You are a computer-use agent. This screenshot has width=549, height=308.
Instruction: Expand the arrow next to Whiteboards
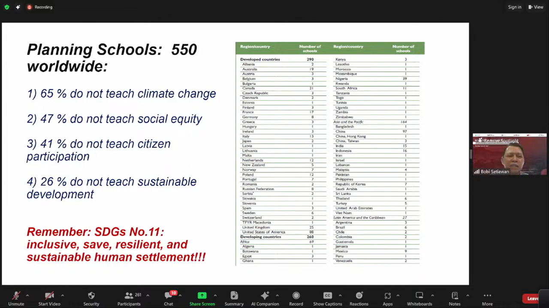coord(432,296)
